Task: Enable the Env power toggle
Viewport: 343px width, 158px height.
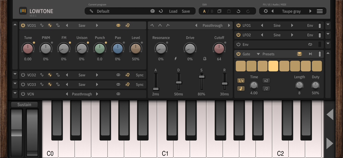Action: point(238,44)
